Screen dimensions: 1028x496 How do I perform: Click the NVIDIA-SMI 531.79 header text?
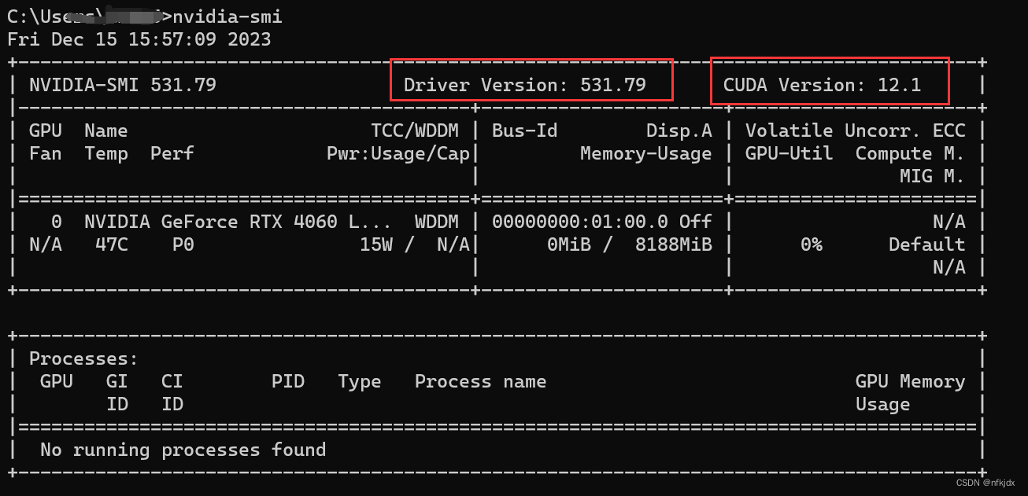click(x=123, y=85)
